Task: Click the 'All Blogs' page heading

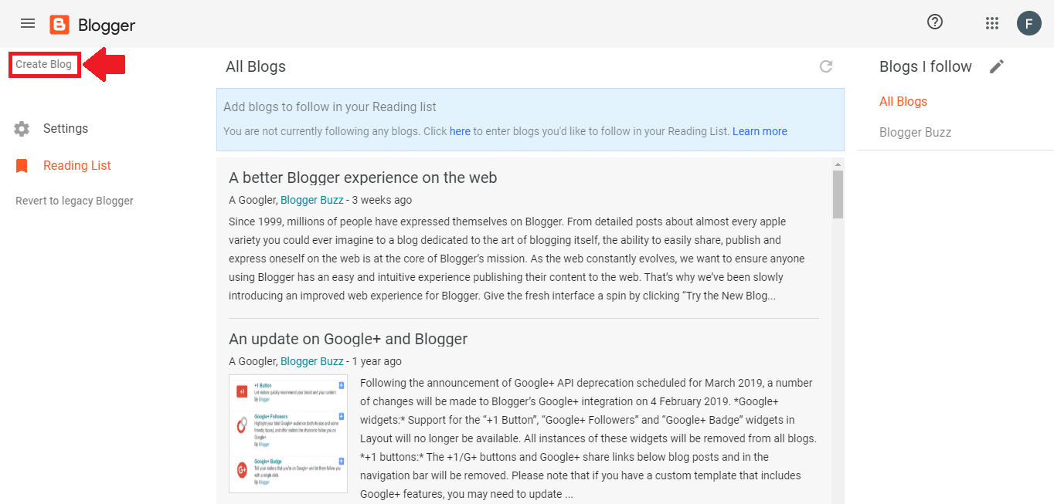Action: [x=256, y=66]
